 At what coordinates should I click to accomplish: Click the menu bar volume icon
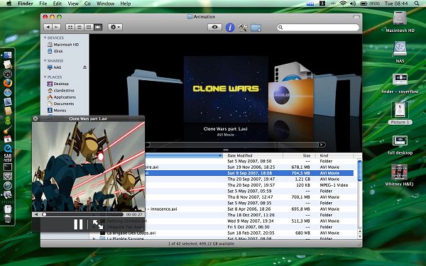click(x=353, y=4)
